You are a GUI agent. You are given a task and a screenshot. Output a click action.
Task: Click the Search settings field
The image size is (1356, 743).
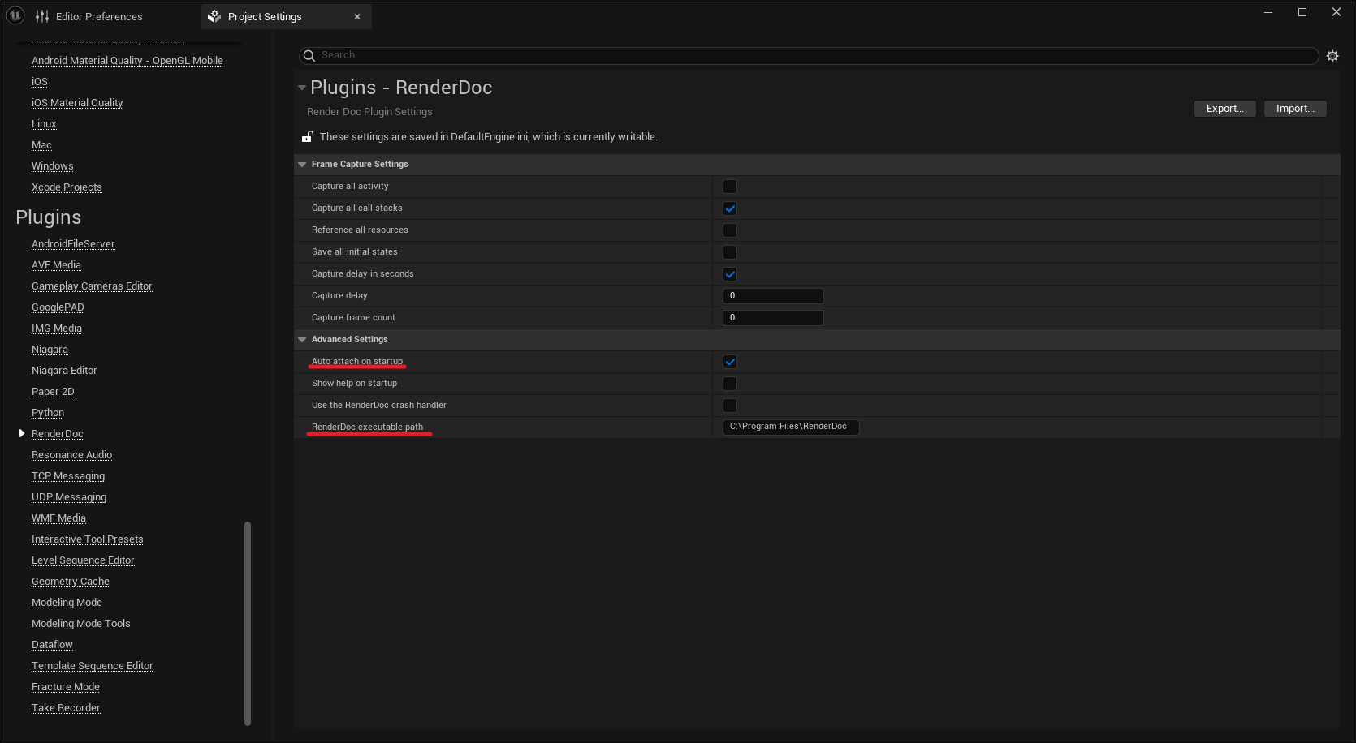809,55
